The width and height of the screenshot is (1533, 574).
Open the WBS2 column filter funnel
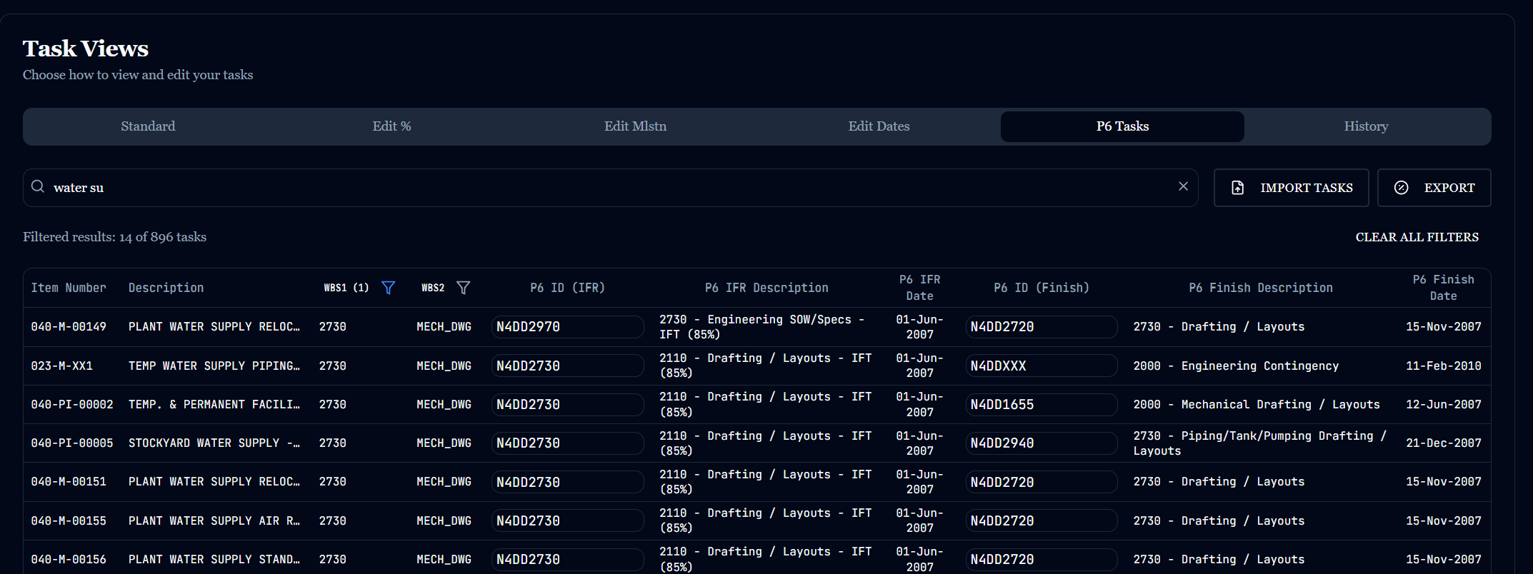pyautogui.click(x=463, y=288)
